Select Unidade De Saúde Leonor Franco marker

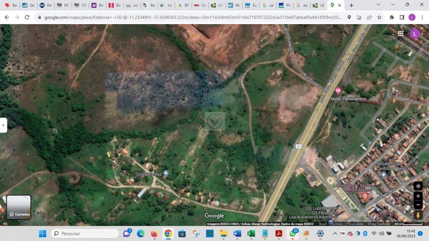click(365, 197)
